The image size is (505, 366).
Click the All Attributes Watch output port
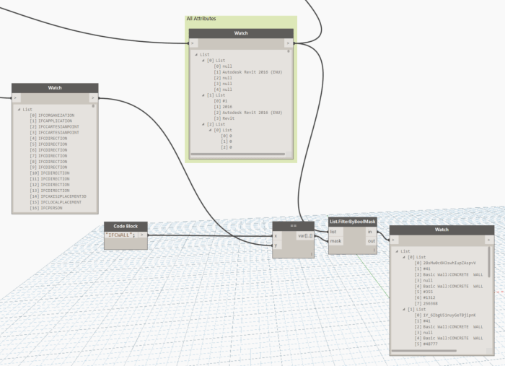pyautogui.click(x=289, y=43)
